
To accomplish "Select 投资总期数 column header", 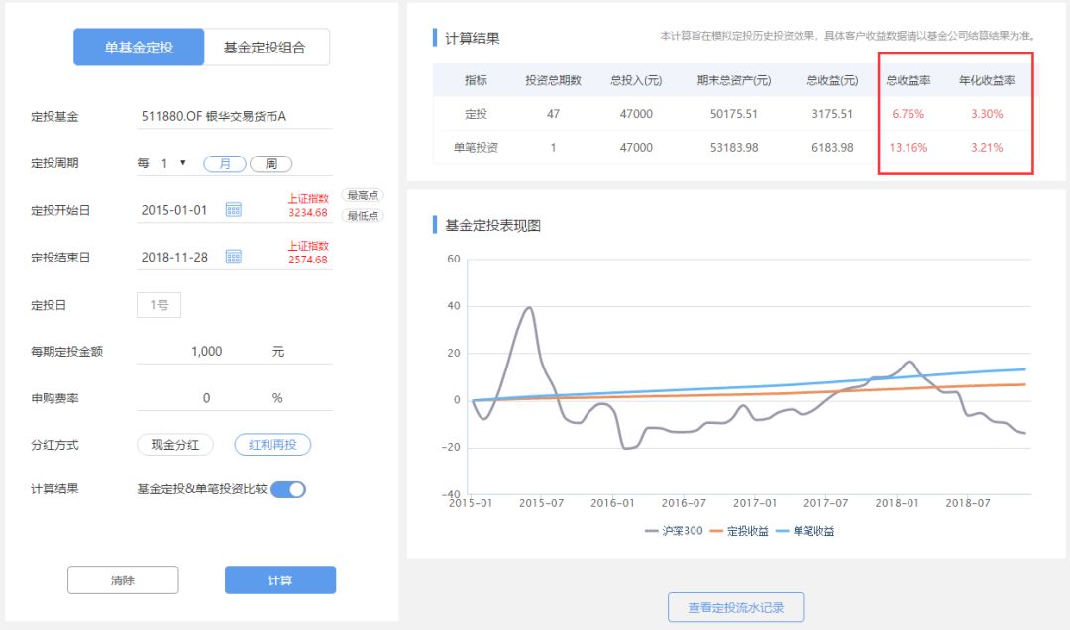I will (553, 80).
